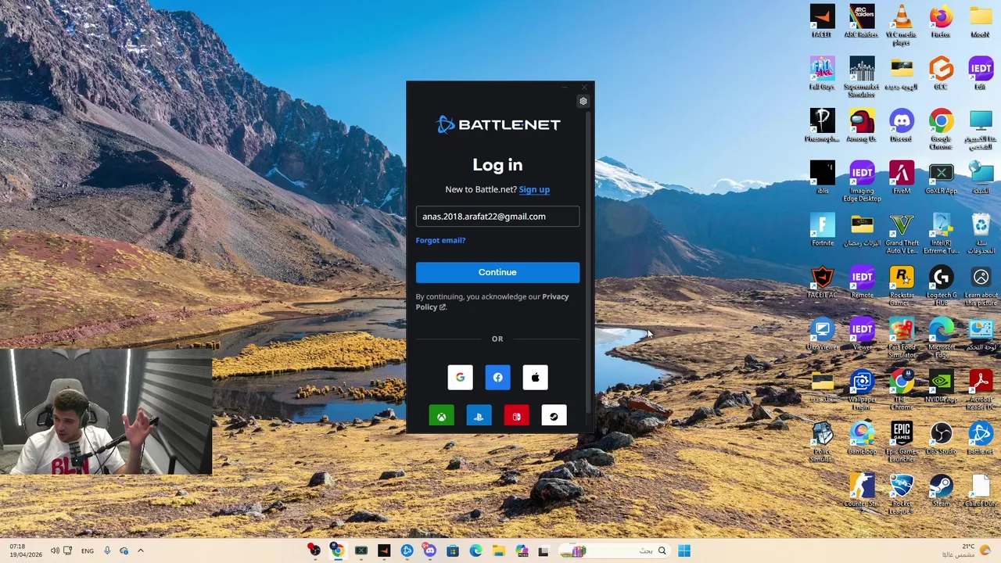Select the FACEIT desktop shortcut

[x=822, y=21]
